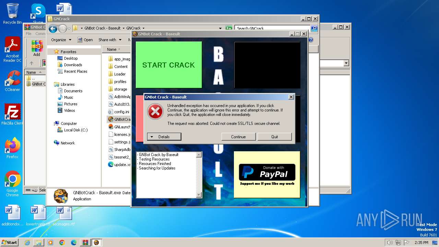Open the File menu in WinRAR window

[28, 34]
